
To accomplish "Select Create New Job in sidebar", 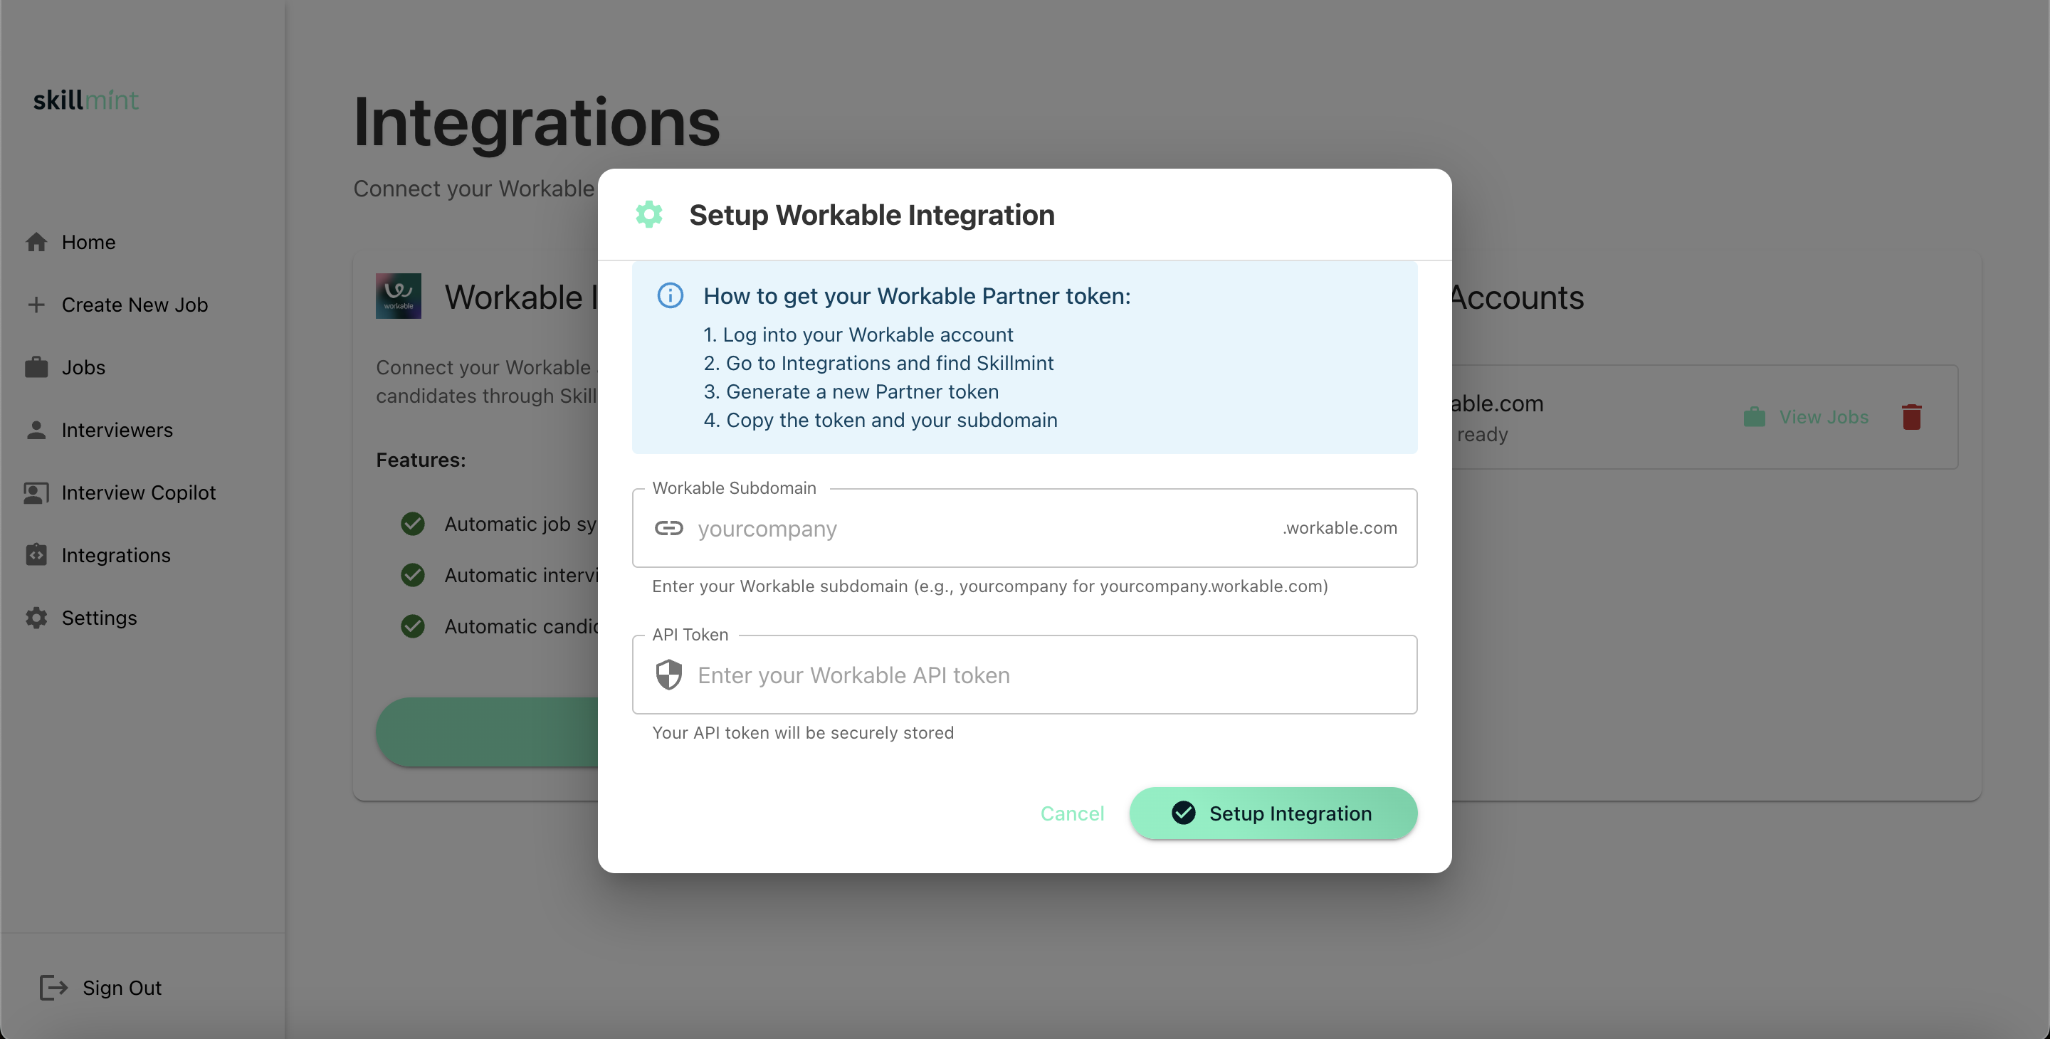I will click(135, 305).
